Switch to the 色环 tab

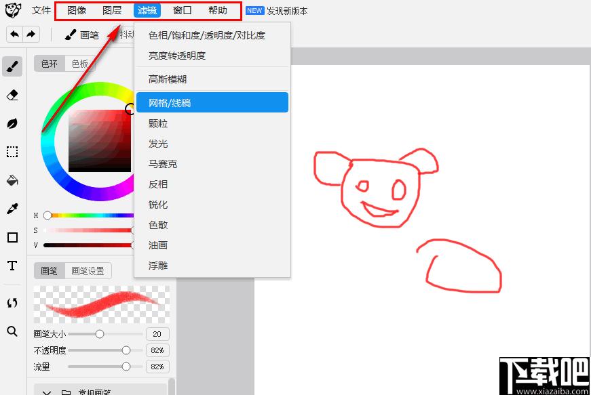[50, 64]
